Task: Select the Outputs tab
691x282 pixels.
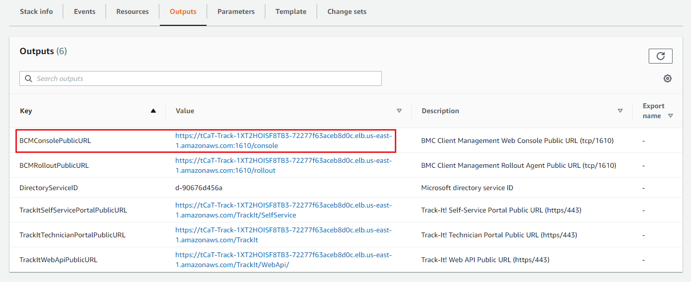Action: click(x=183, y=11)
